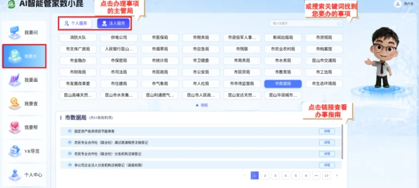Choose 市档案馆 department
This screenshot has width=419, height=188.
coord(324,49)
